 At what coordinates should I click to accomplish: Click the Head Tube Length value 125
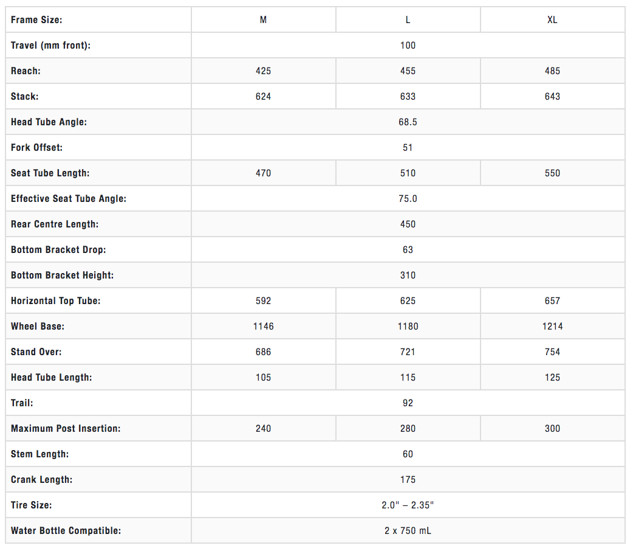[x=552, y=378]
